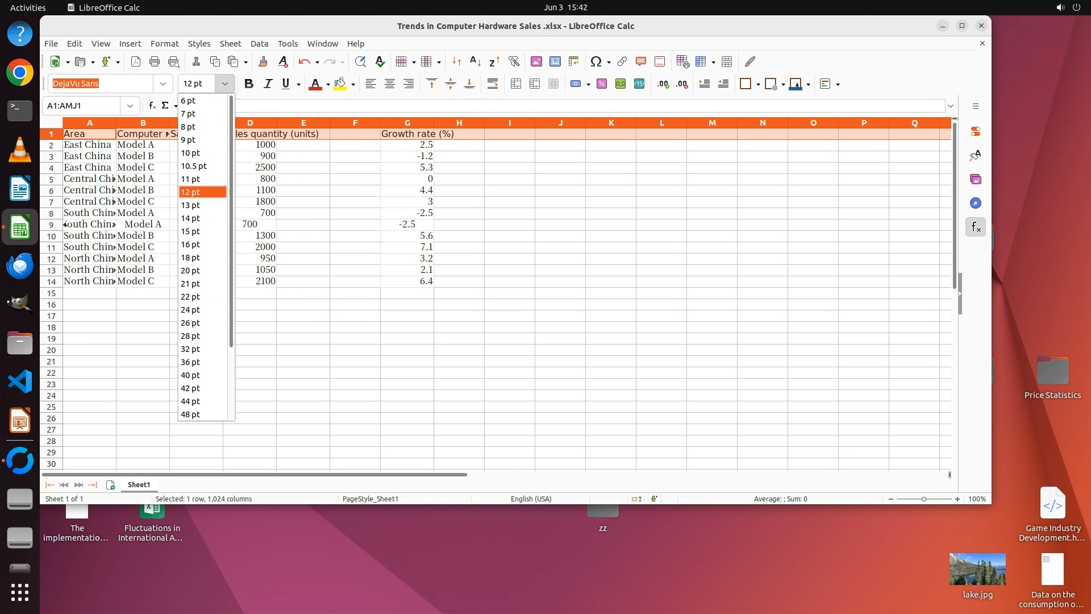Click the Sort Ascending icon

tap(475, 61)
